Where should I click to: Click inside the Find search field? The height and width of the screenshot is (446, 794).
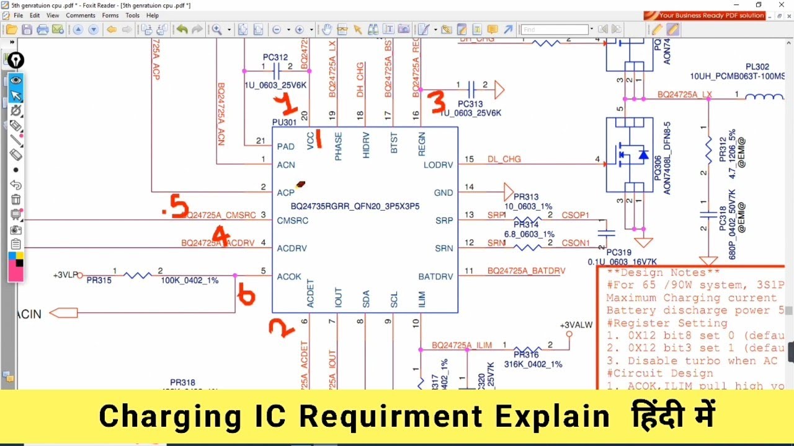(554, 29)
